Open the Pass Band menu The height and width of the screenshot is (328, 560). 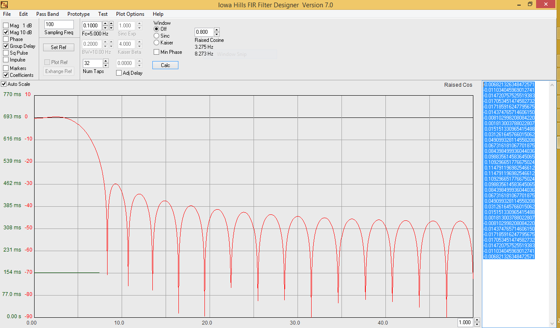point(47,14)
